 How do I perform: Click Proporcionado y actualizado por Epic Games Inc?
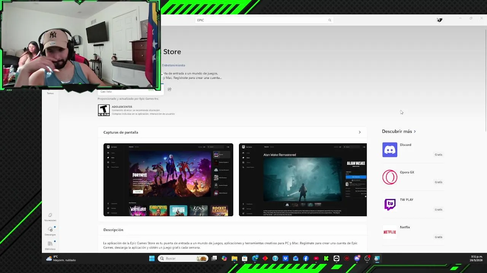(128, 99)
